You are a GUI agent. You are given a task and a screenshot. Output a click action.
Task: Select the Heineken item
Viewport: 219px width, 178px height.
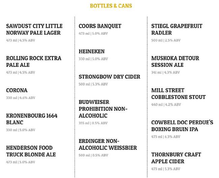point(92,51)
